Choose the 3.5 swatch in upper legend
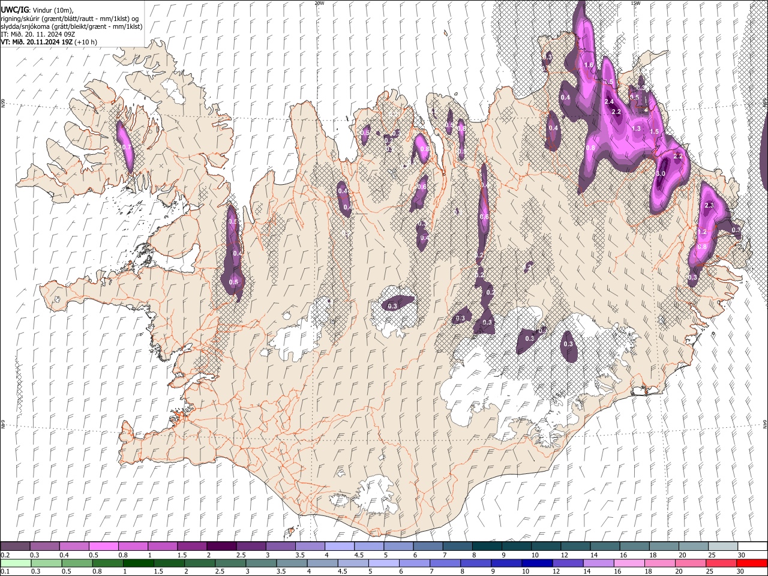768x576 pixels. (x=310, y=546)
